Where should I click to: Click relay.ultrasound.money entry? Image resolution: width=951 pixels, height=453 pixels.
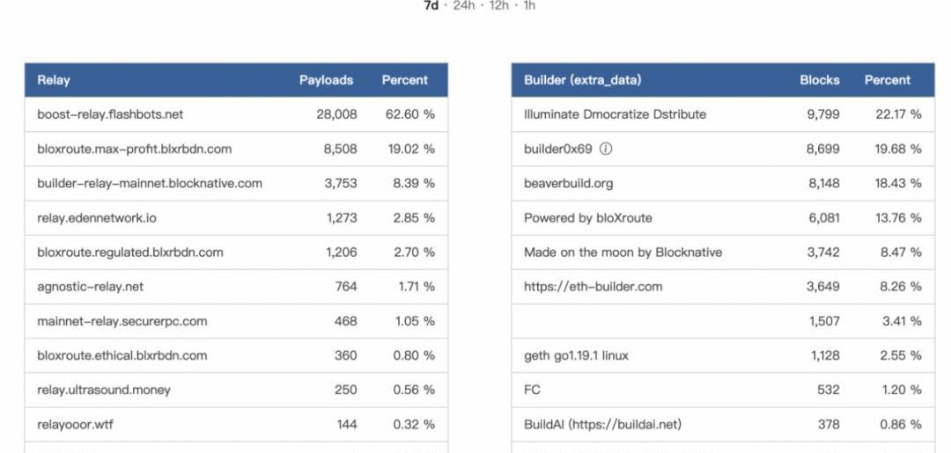104,390
